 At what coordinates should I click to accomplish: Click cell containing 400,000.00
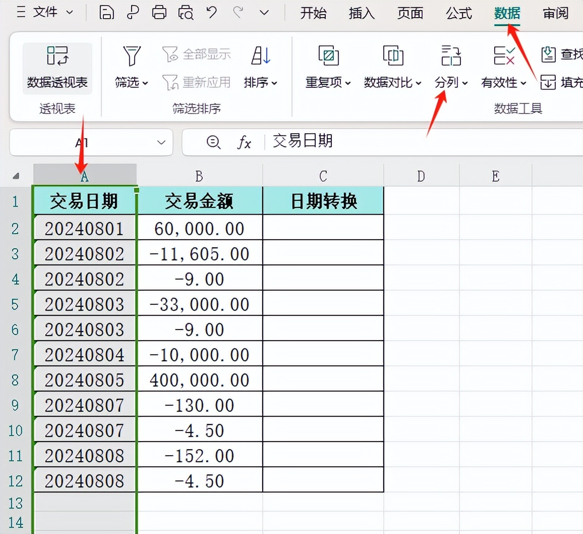[200, 380]
